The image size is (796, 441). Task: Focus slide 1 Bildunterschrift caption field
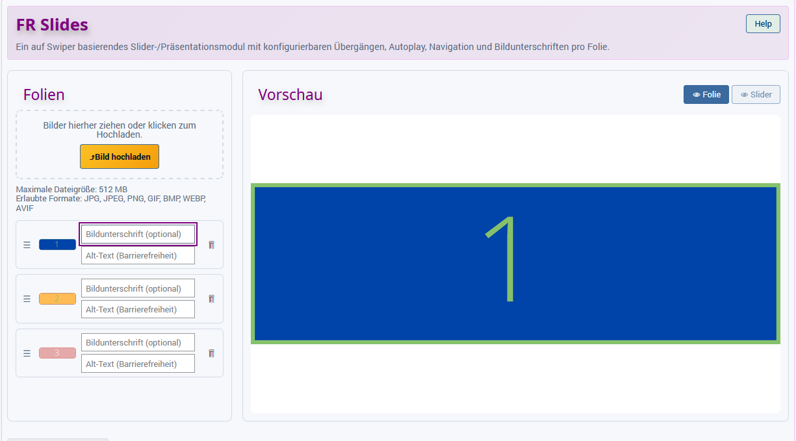pos(138,234)
